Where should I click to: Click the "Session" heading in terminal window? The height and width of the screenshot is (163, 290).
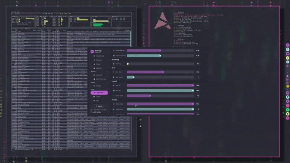coord(181,39)
